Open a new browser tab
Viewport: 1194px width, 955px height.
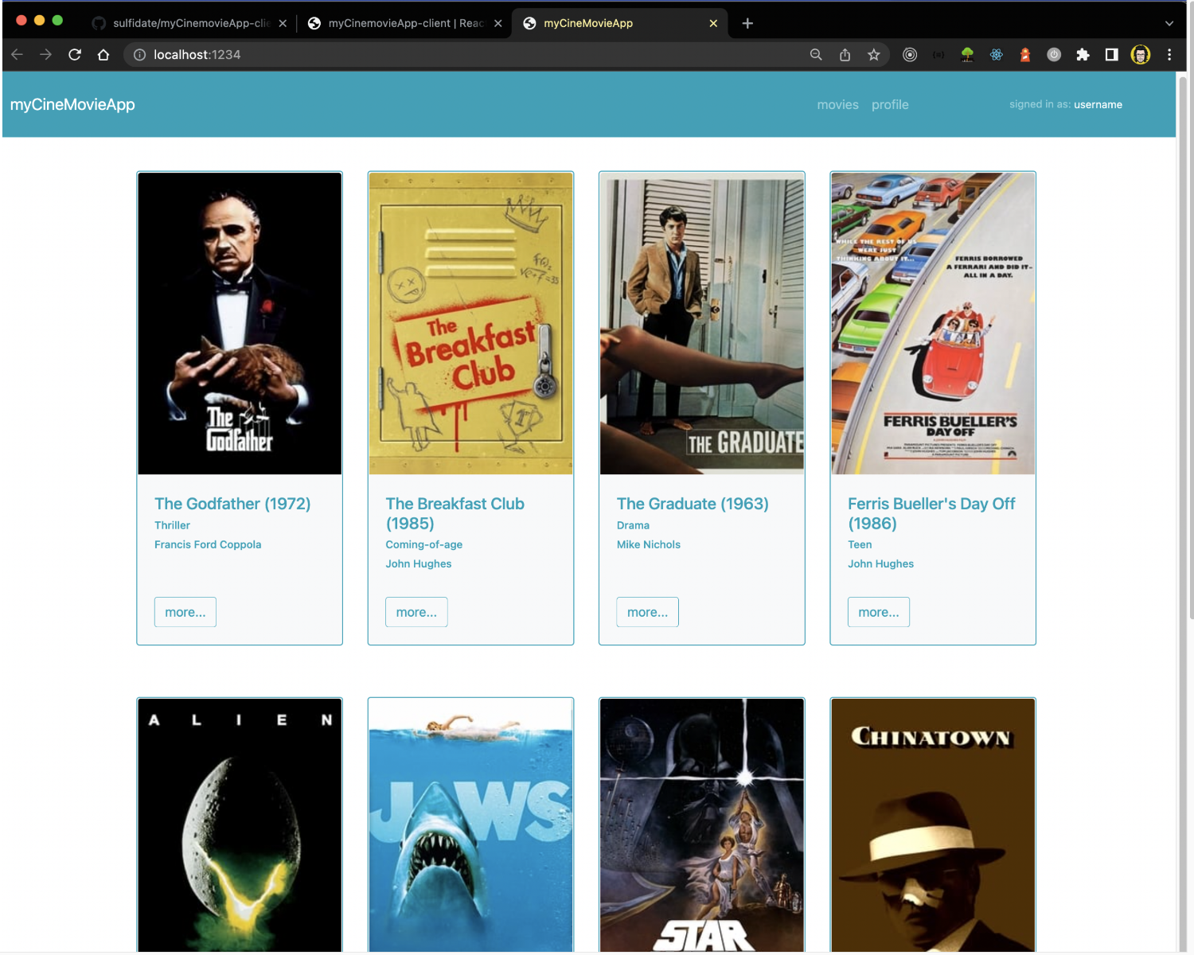tap(747, 23)
